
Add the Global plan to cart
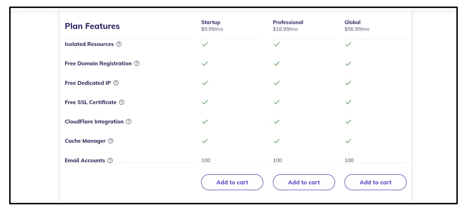pos(375,182)
